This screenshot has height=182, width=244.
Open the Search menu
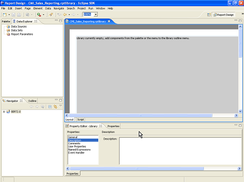point(71,9)
